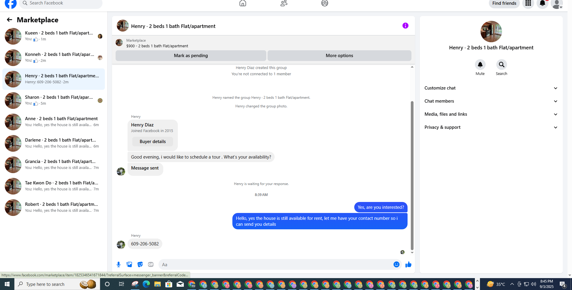
Task: Open Mail app from taskbar
Action: (x=180, y=284)
